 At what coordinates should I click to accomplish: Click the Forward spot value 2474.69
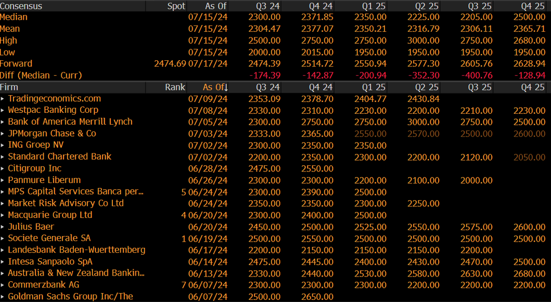(x=170, y=63)
